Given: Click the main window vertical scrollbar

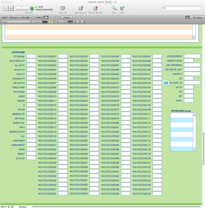Looking at the screenshot, I should [204, 149].
